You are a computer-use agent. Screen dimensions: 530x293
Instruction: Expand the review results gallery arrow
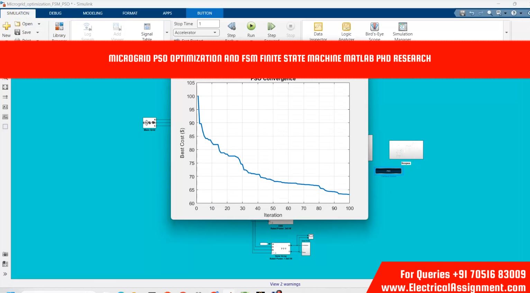click(506, 33)
